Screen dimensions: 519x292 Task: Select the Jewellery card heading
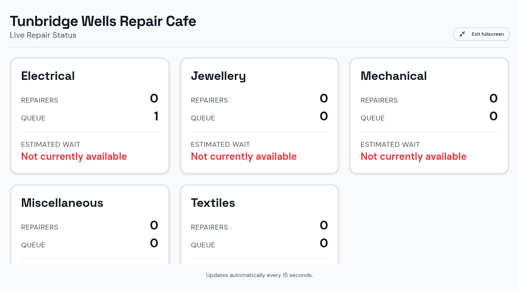[x=219, y=76]
